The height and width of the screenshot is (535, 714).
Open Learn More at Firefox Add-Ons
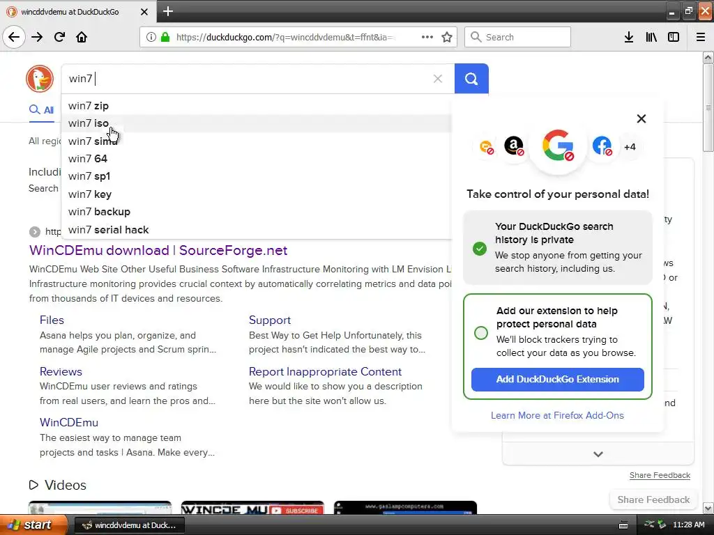[557, 415]
